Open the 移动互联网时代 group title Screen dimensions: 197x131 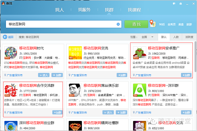pos(31,48)
